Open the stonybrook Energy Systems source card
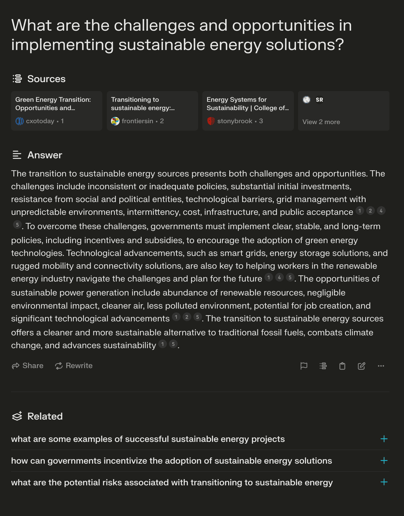The height and width of the screenshot is (516, 404). (248, 111)
